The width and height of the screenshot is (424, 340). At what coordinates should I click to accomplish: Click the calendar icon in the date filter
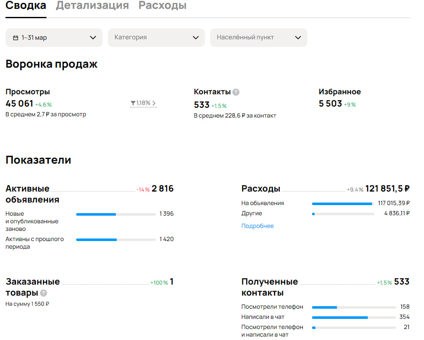(x=15, y=37)
